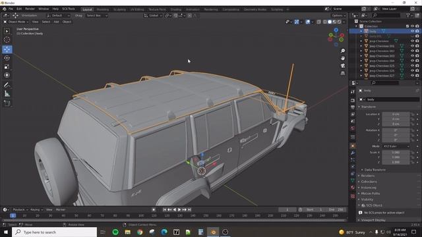Click the taskbar search box
The height and width of the screenshot is (237, 422).
[55, 232]
